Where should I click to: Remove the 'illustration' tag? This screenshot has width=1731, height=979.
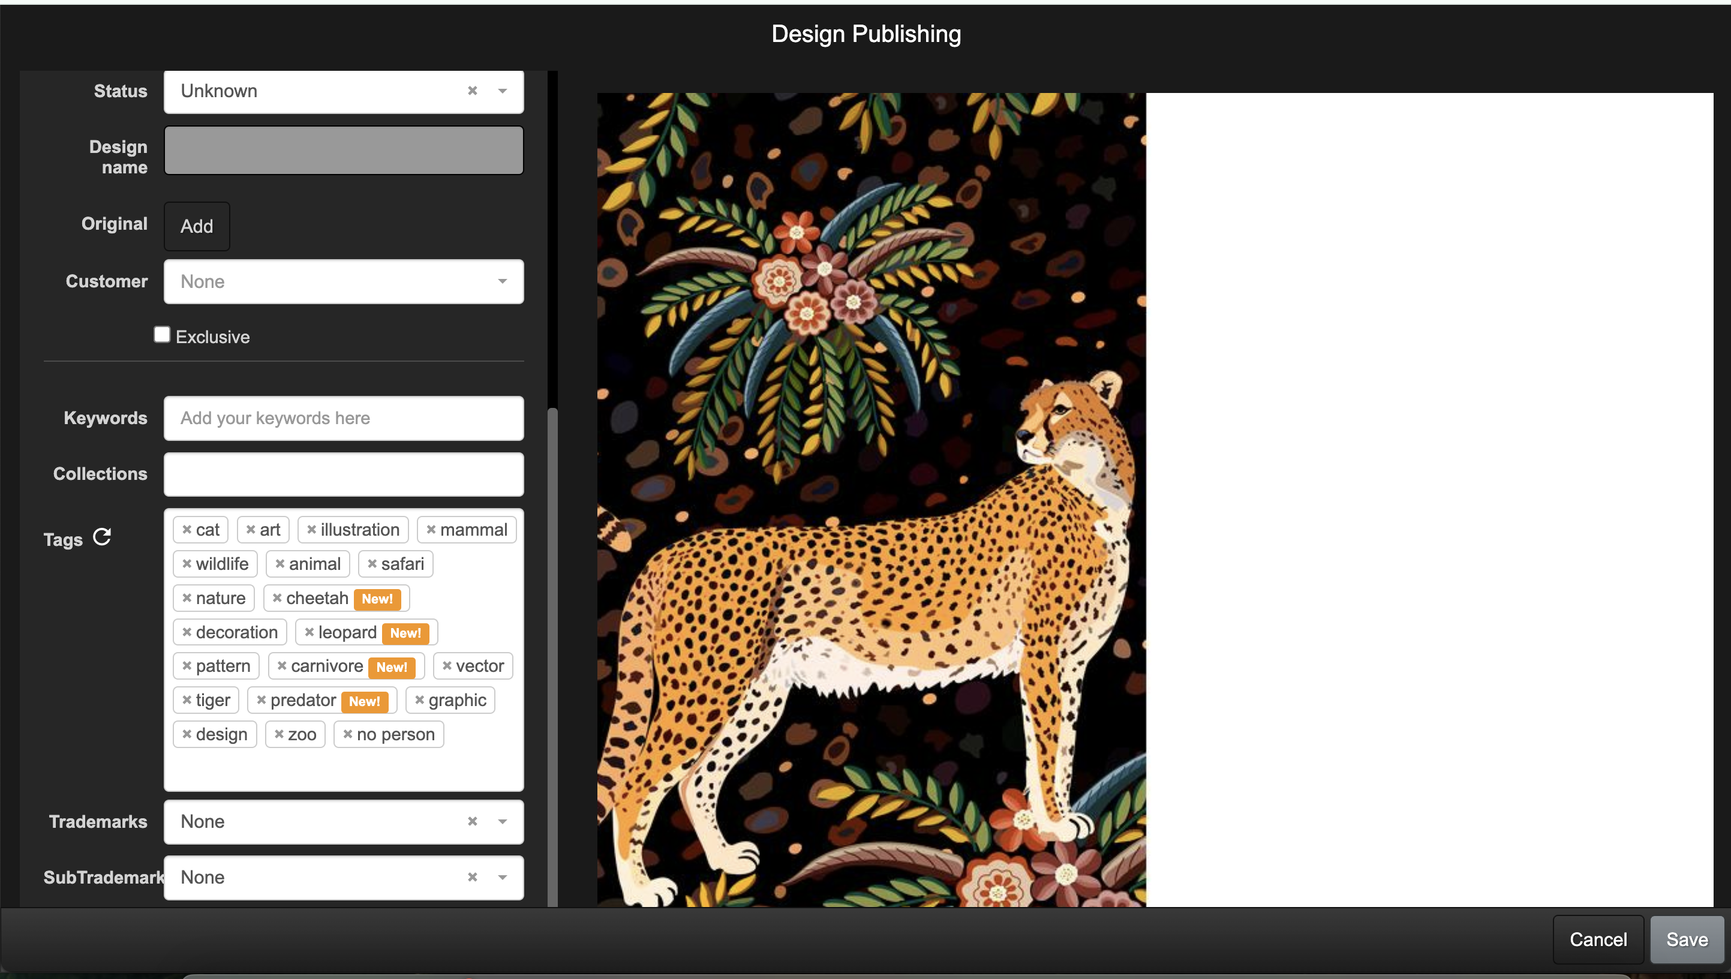click(311, 530)
